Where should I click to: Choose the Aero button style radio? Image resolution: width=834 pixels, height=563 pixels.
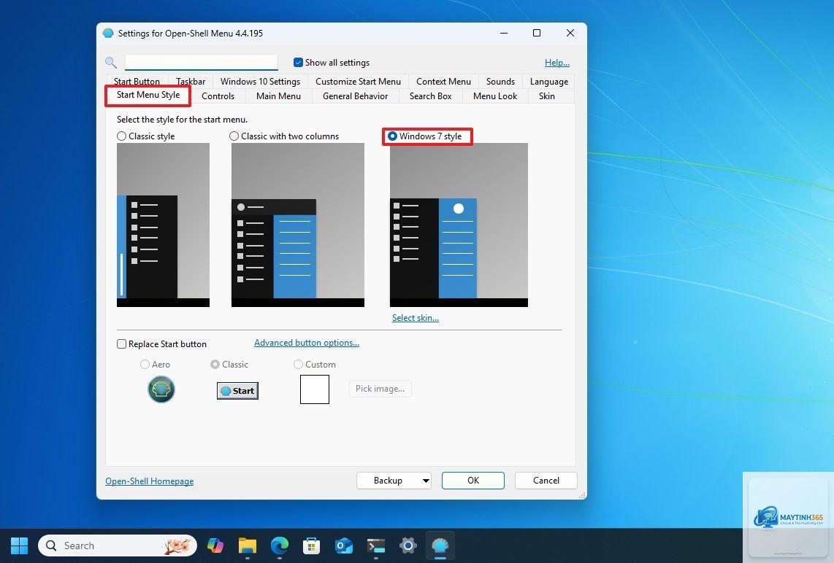[x=145, y=365]
